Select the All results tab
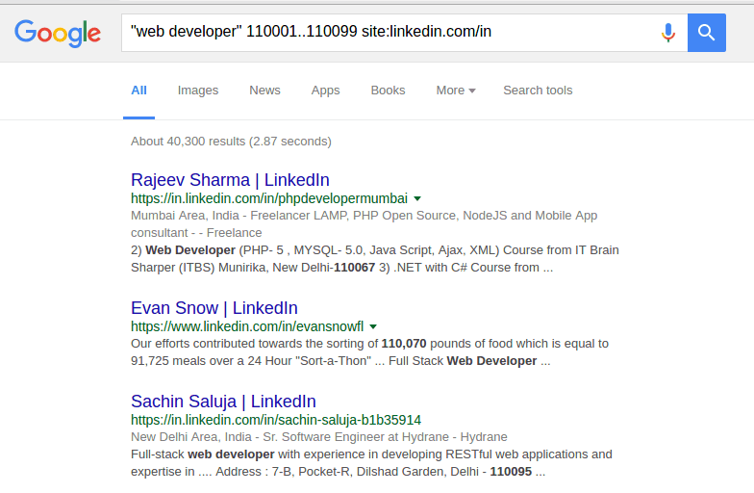The height and width of the screenshot is (493, 754). pos(138,91)
